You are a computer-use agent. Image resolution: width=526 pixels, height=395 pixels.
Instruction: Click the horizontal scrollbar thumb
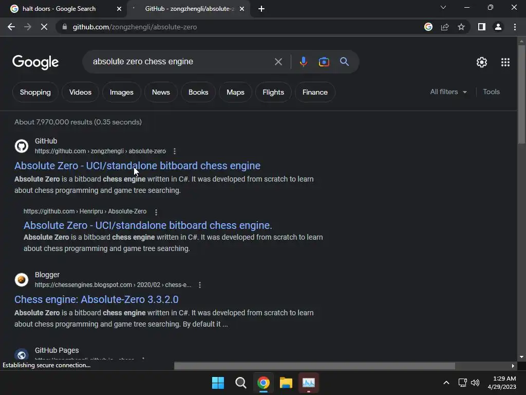click(x=315, y=366)
